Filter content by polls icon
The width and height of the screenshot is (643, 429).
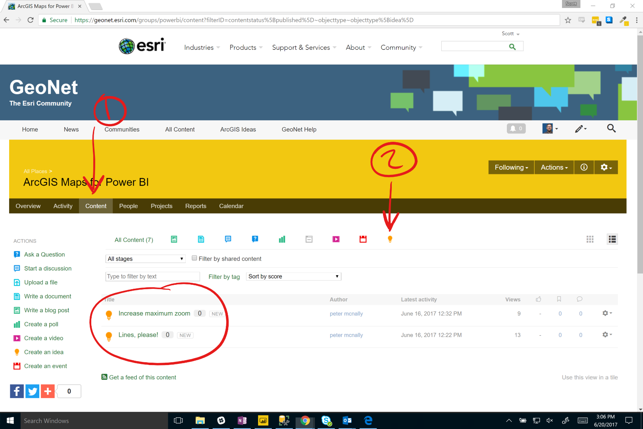pos(282,239)
